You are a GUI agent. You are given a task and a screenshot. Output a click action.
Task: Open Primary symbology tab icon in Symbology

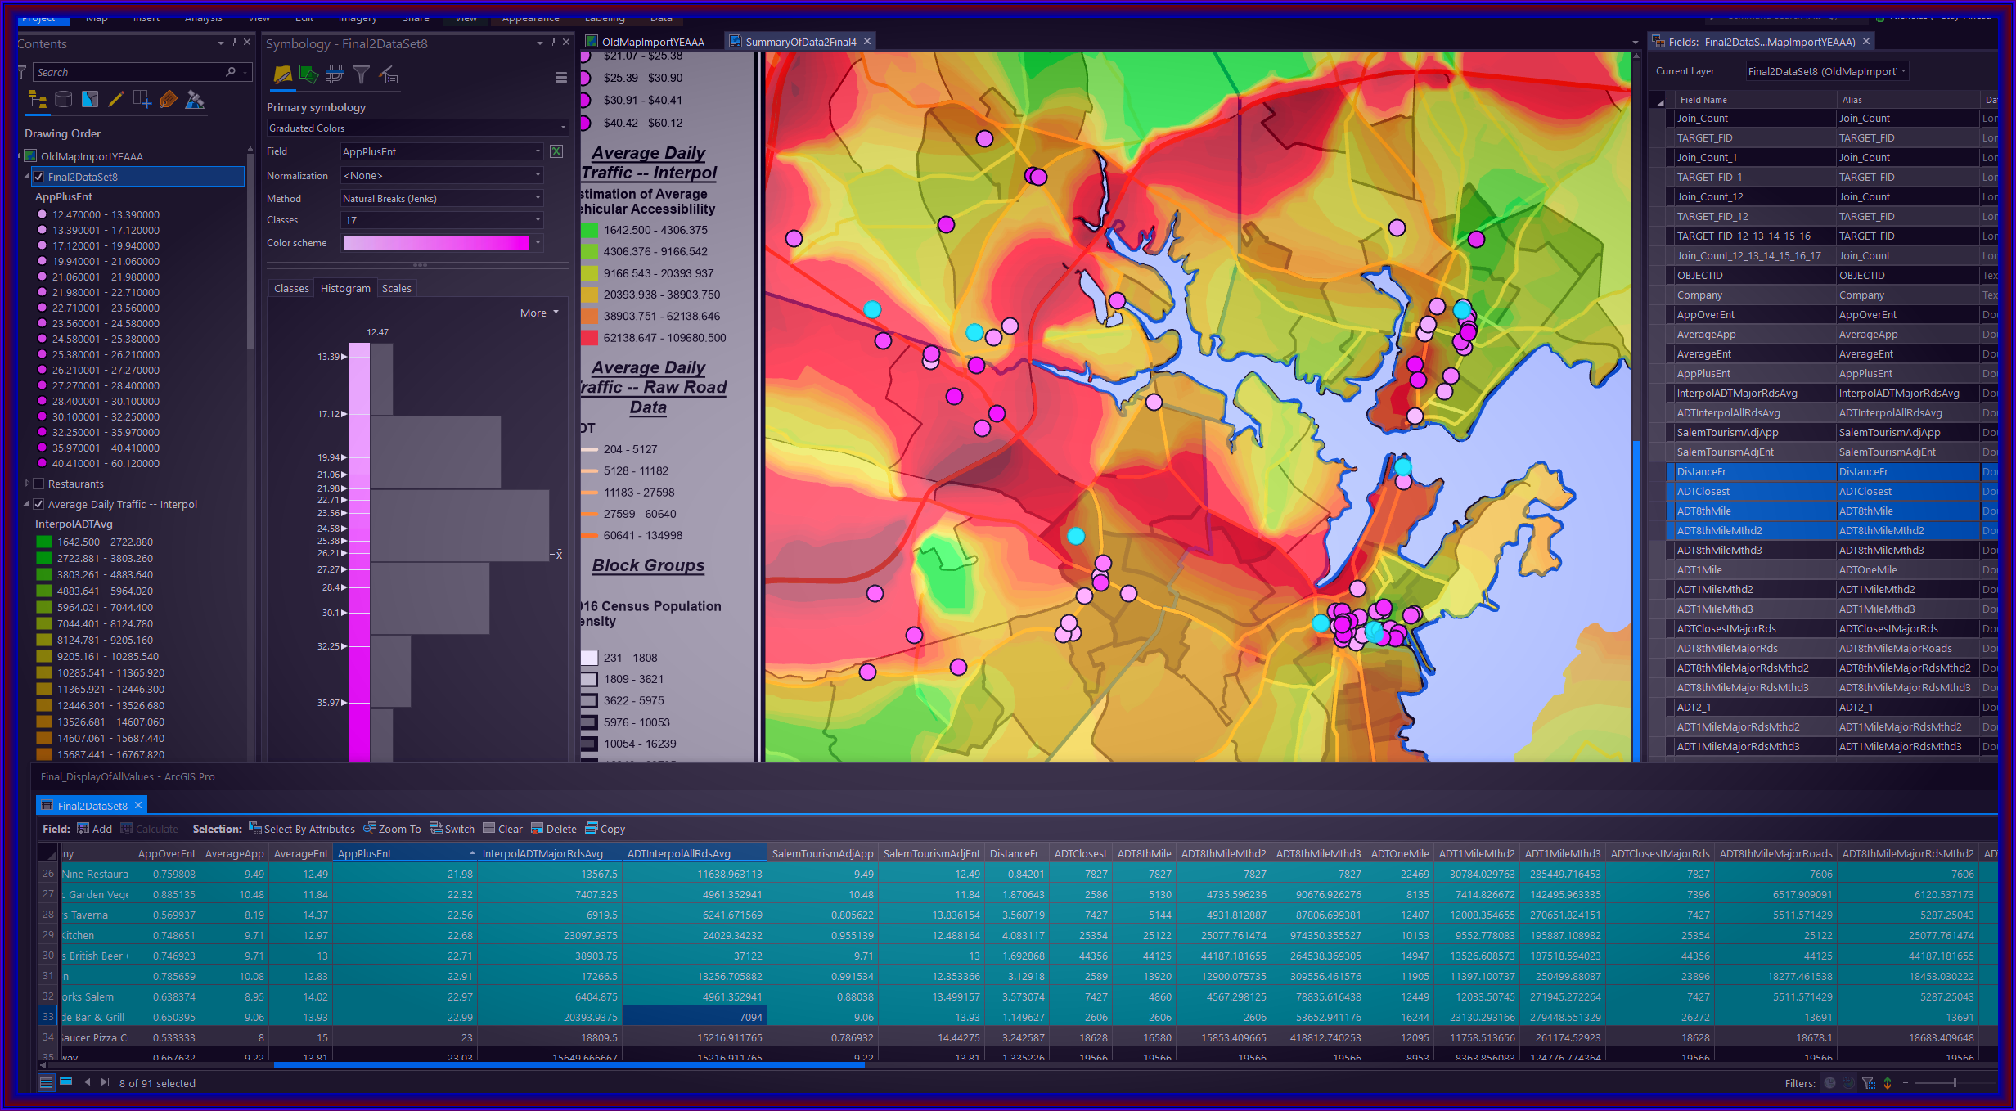click(282, 75)
